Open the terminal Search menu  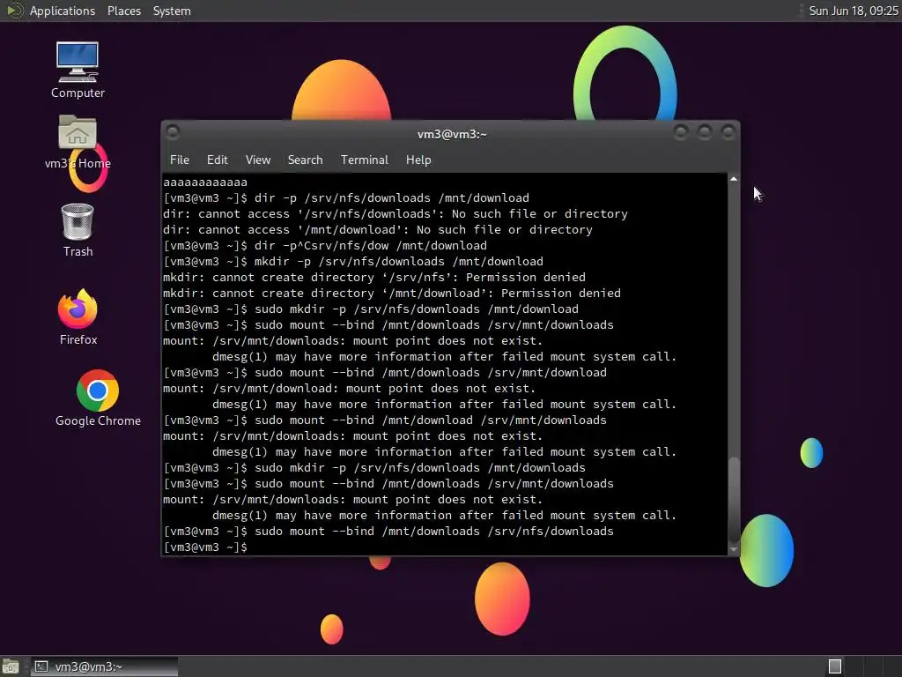pyautogui.click(x=305, y=160)
